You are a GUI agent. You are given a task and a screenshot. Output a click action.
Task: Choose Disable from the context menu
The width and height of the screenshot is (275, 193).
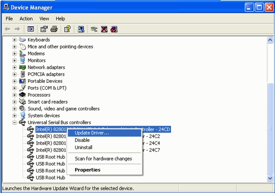tap(104, 140)
